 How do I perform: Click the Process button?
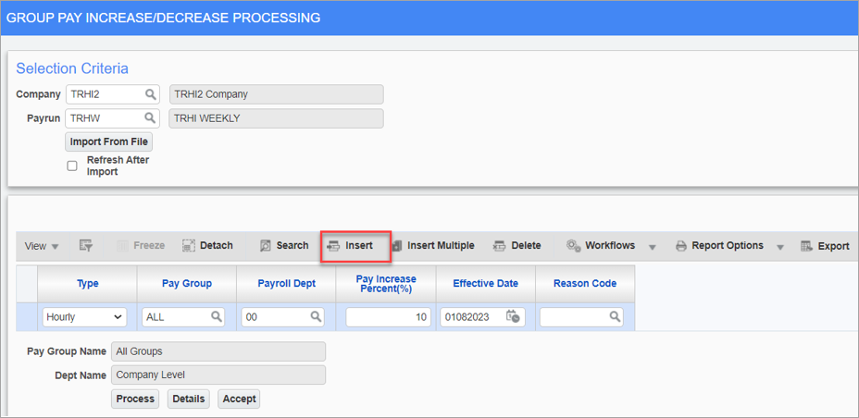(x=135, y=399)
